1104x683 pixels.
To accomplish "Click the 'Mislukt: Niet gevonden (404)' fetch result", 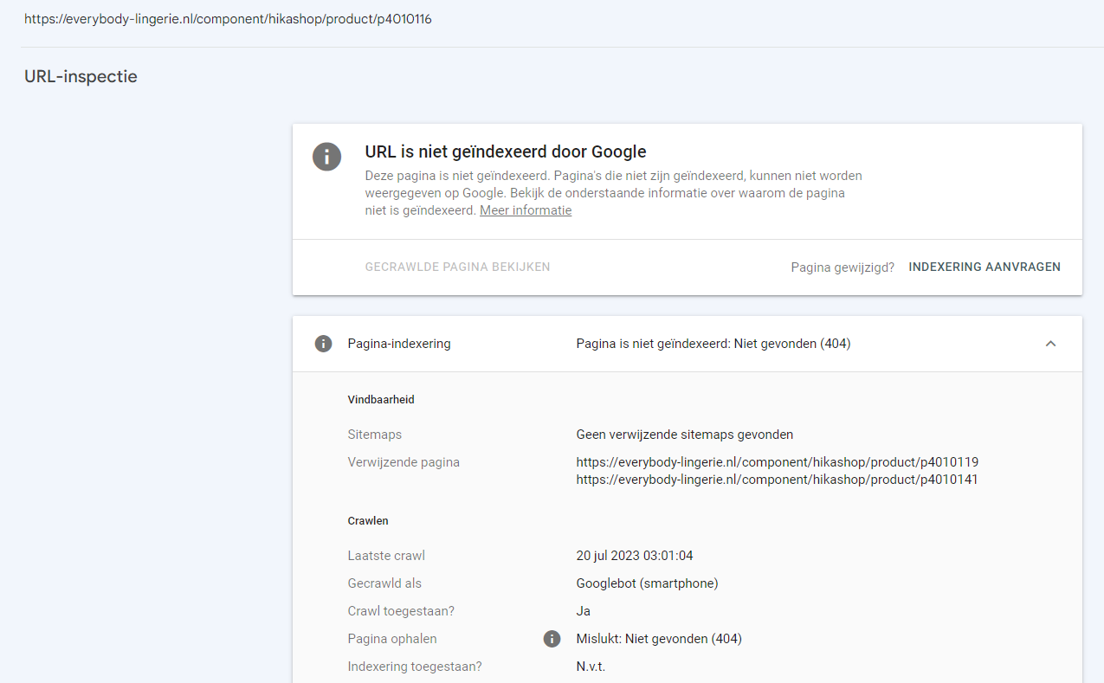I will (x=658, y=639).
